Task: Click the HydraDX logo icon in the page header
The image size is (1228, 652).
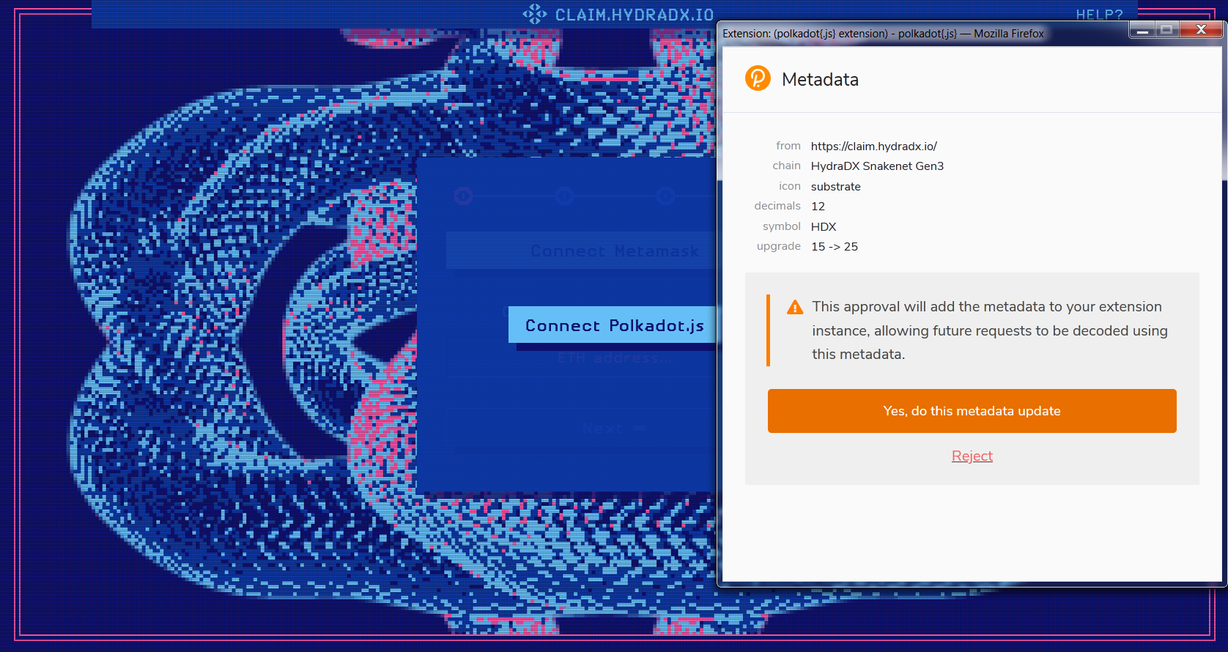Action: (535, 14)
